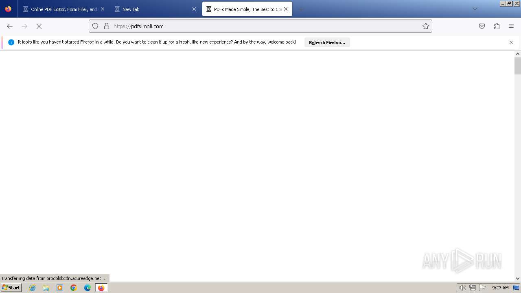Open the Windows Start menu

[x=11, y=288]
